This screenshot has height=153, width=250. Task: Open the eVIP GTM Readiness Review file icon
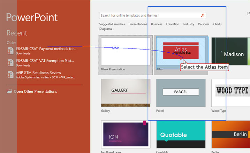coord(11,75)
